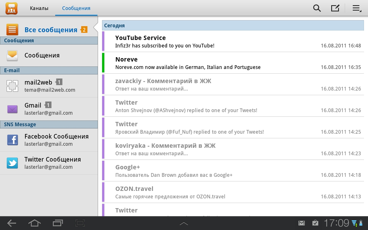
Task: Open zavackiy - Комментарий в ЖЖ message
Action: click(233, 84)
